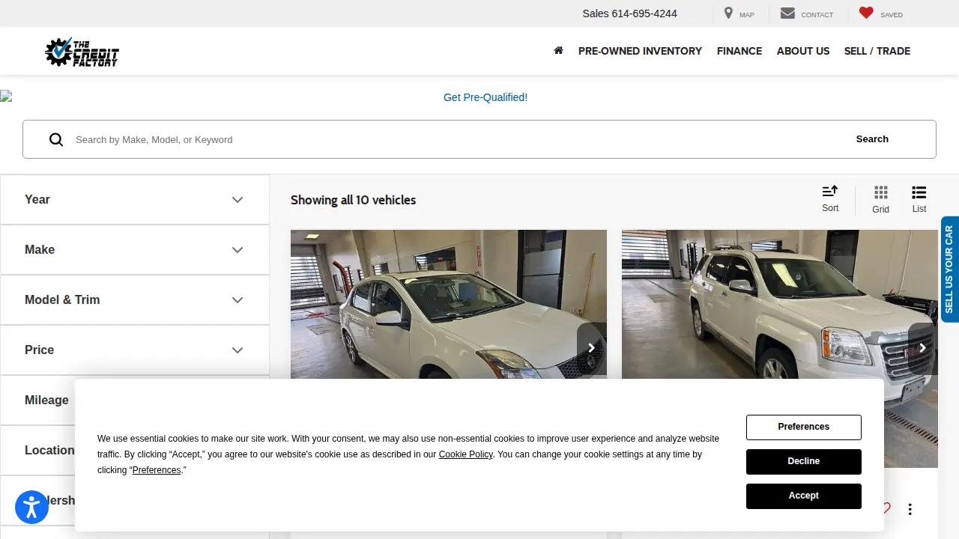Open the Sell / Trade menu
Image resolution: width=959 pixels, height=539 pixels.
click(877, 51)
